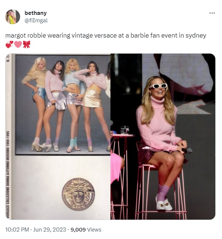Click the 9,009 Views count

click(x=86, y=230)
